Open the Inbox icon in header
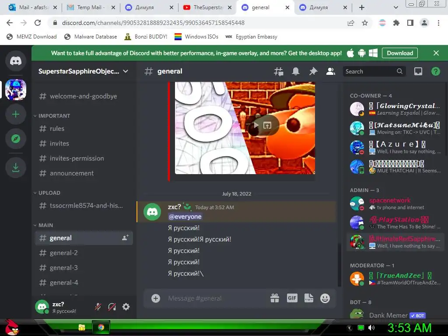The height and width of the screenshot is (336, 448). [418, 71]
